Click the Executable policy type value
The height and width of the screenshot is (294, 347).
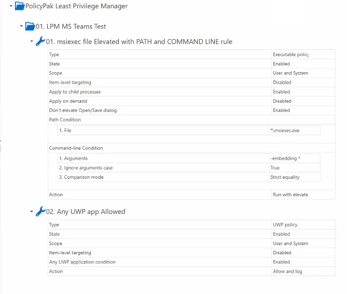[290, 55]
